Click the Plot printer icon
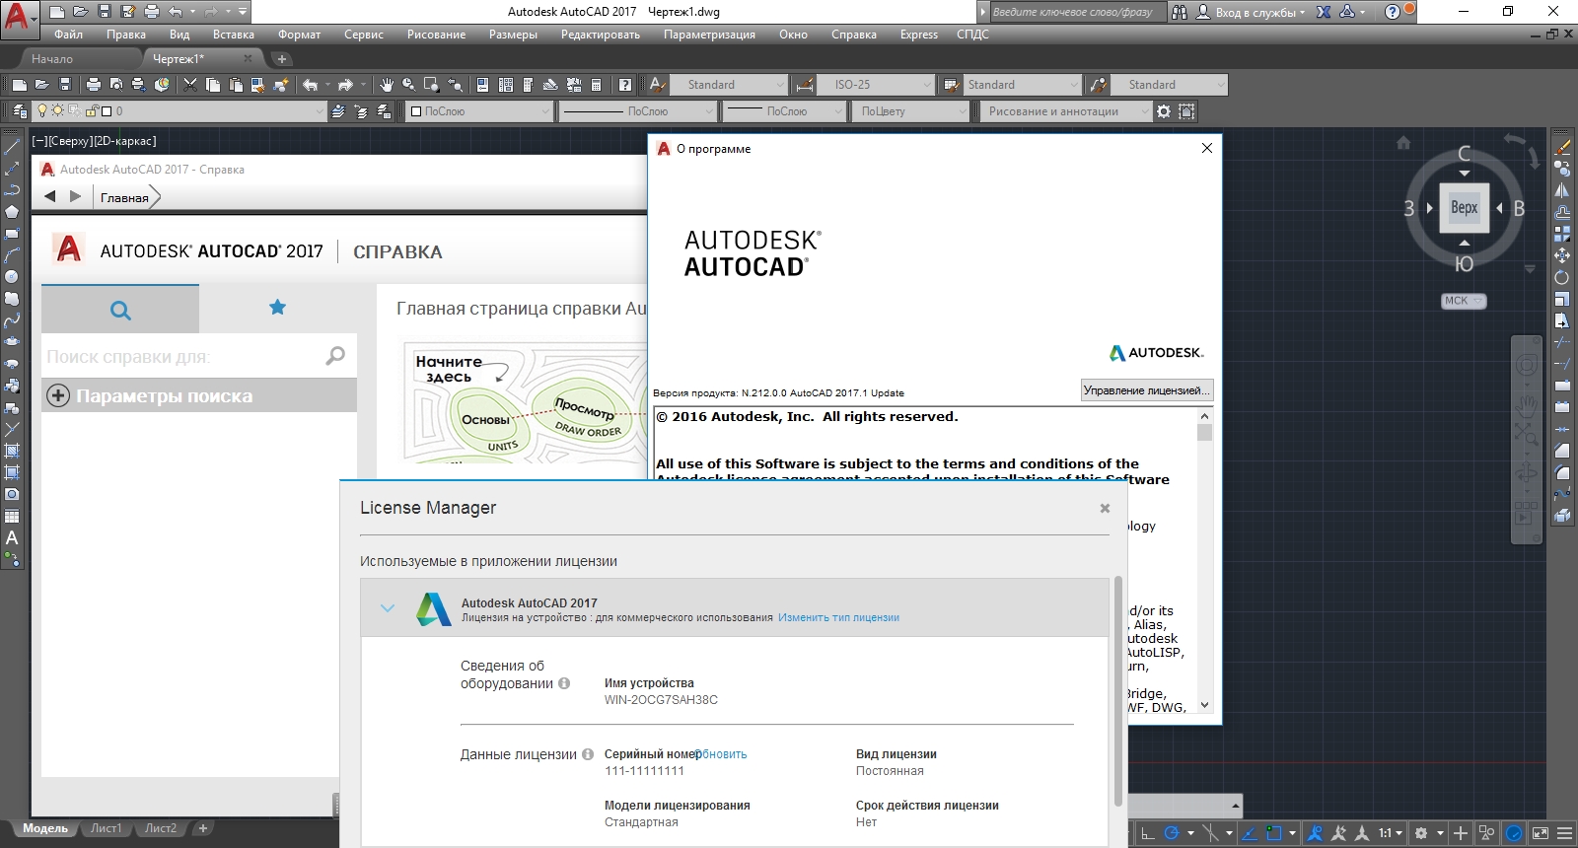Viewport: 1578px width, 848px height. 94,85
